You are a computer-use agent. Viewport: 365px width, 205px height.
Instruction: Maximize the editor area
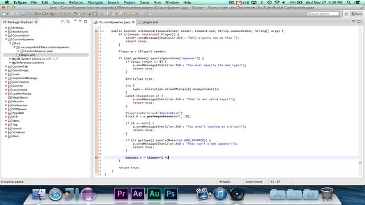(359, 22)
